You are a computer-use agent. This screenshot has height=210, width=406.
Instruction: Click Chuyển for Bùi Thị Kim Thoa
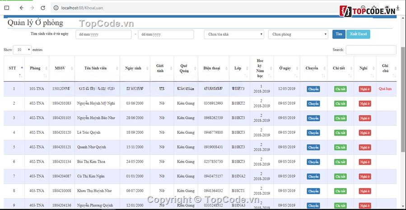click(313, 162)
